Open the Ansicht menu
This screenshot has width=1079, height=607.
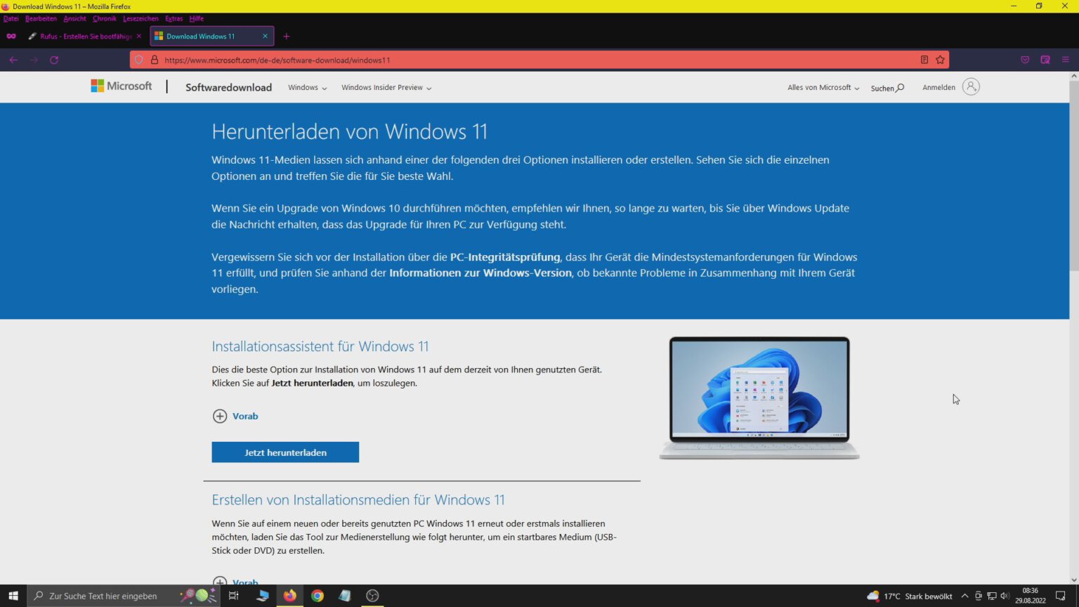(74, 18)
